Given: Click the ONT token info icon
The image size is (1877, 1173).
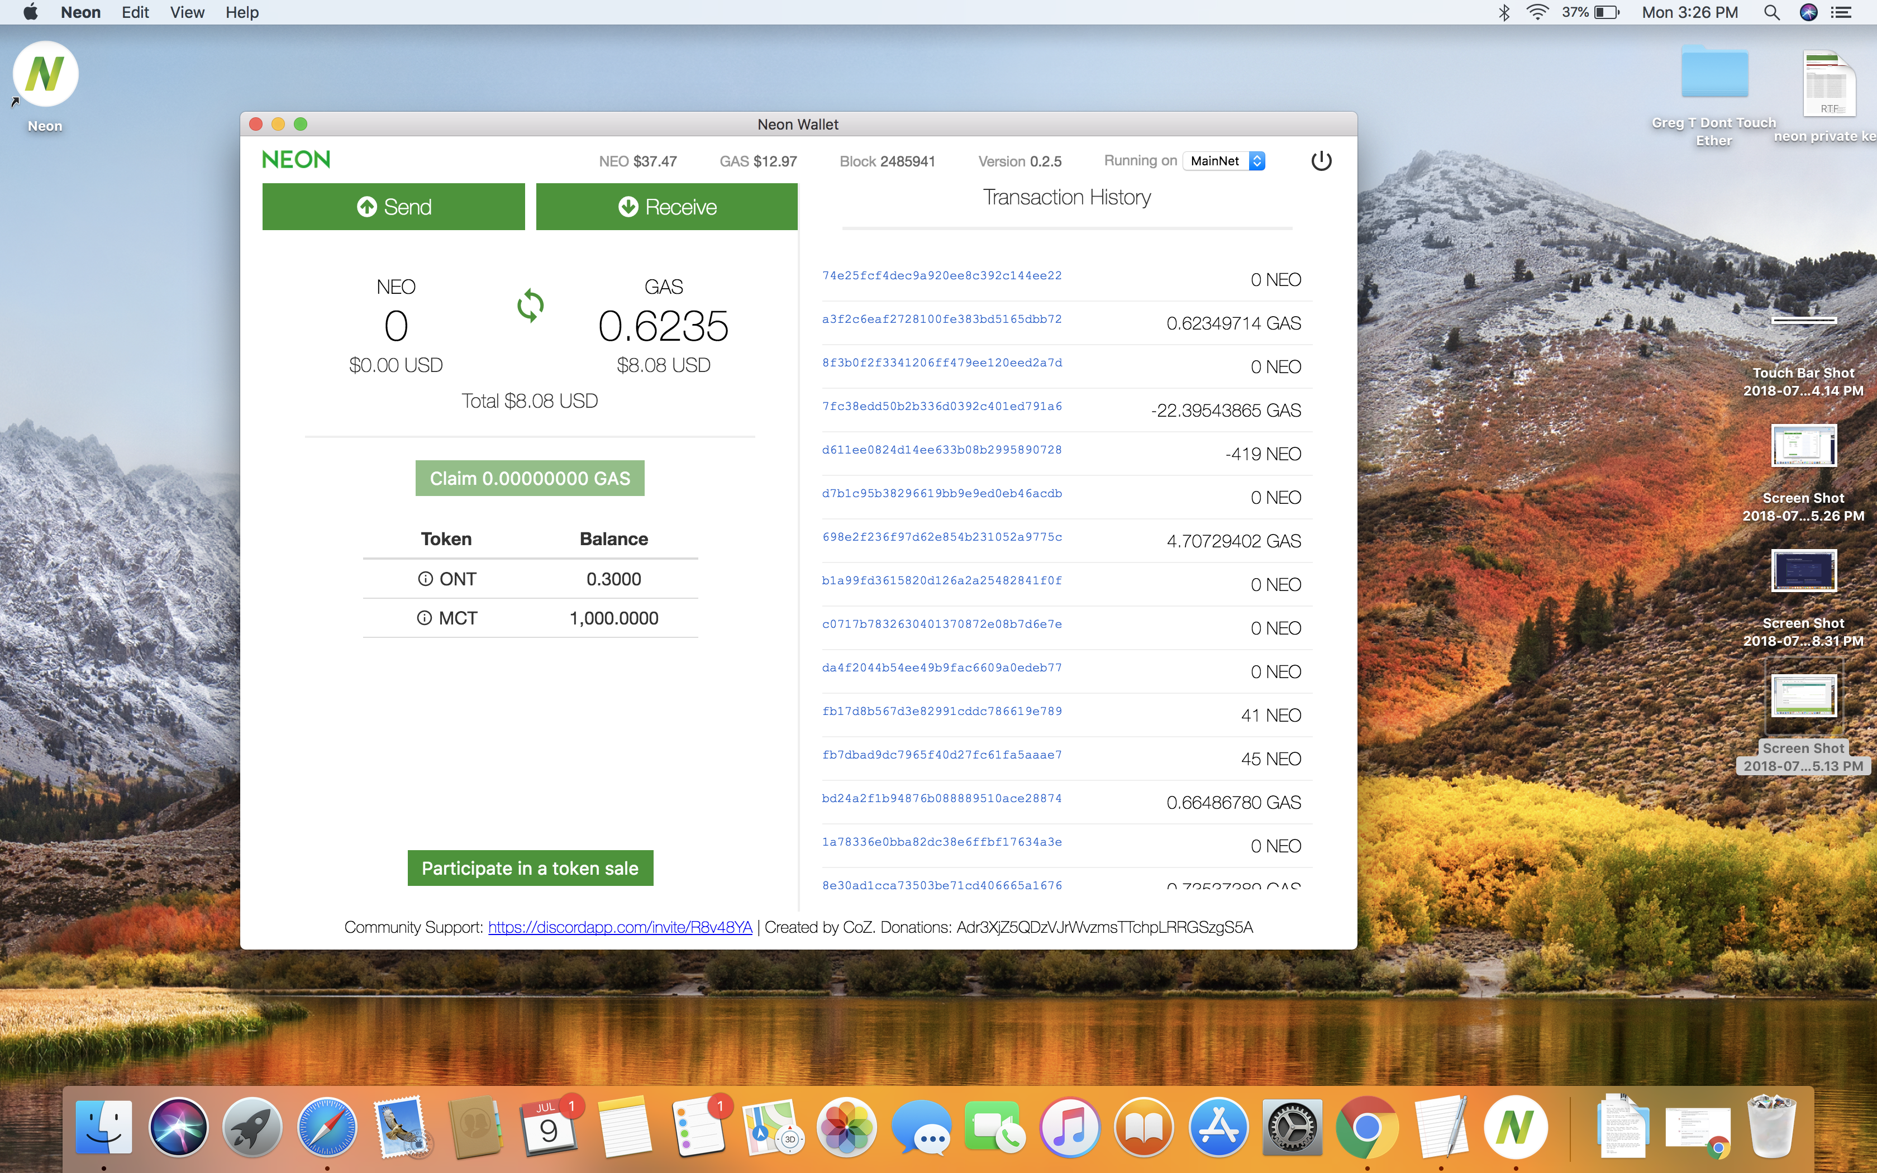Looking at the screenshot, I should (425, 579).
